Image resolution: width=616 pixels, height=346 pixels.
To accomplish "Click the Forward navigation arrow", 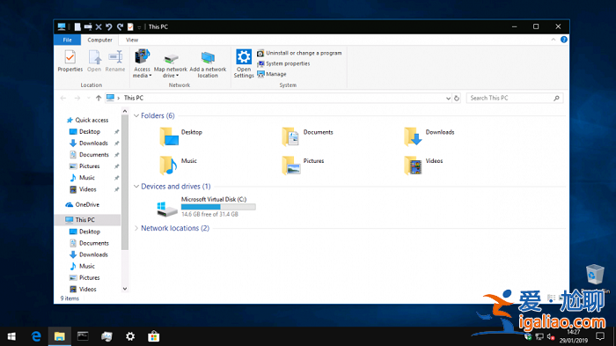I will click(x=77, y=98).
